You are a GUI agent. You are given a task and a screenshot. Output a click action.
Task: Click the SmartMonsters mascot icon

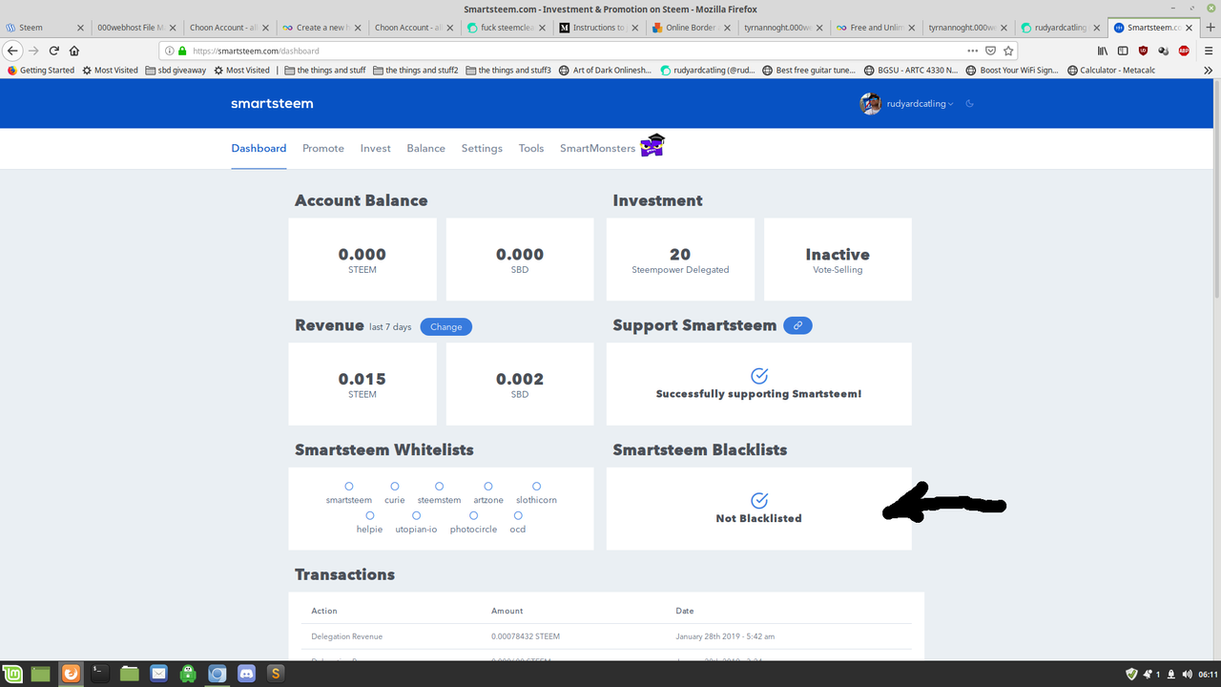(x=652, y=146)
